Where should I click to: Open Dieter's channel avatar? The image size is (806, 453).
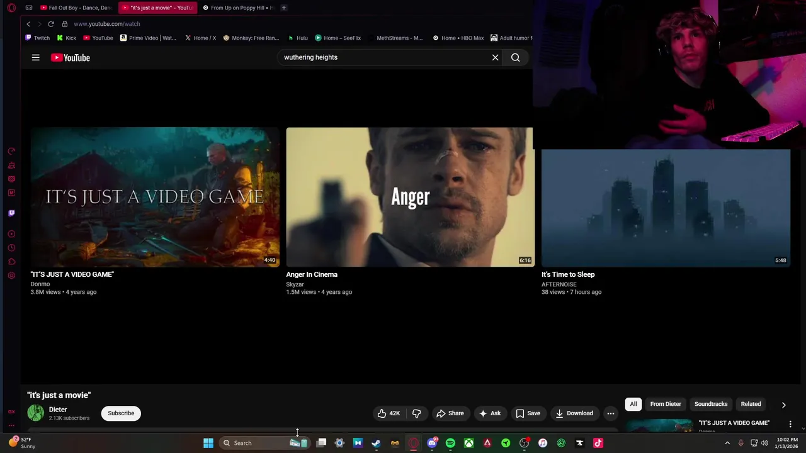[x=36, y=413]
